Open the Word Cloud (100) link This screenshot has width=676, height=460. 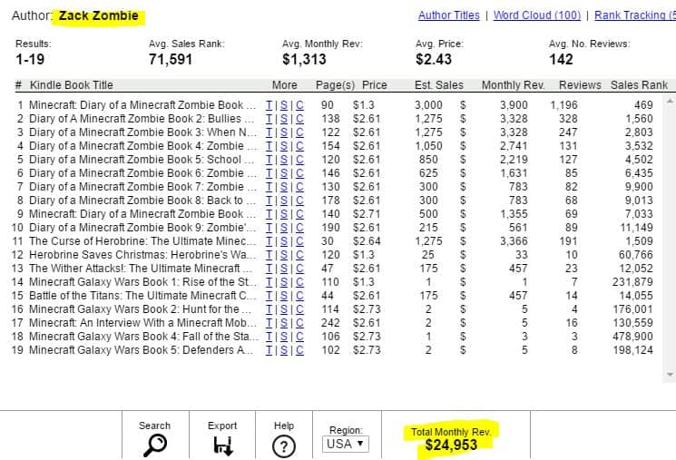click(537, 15)
